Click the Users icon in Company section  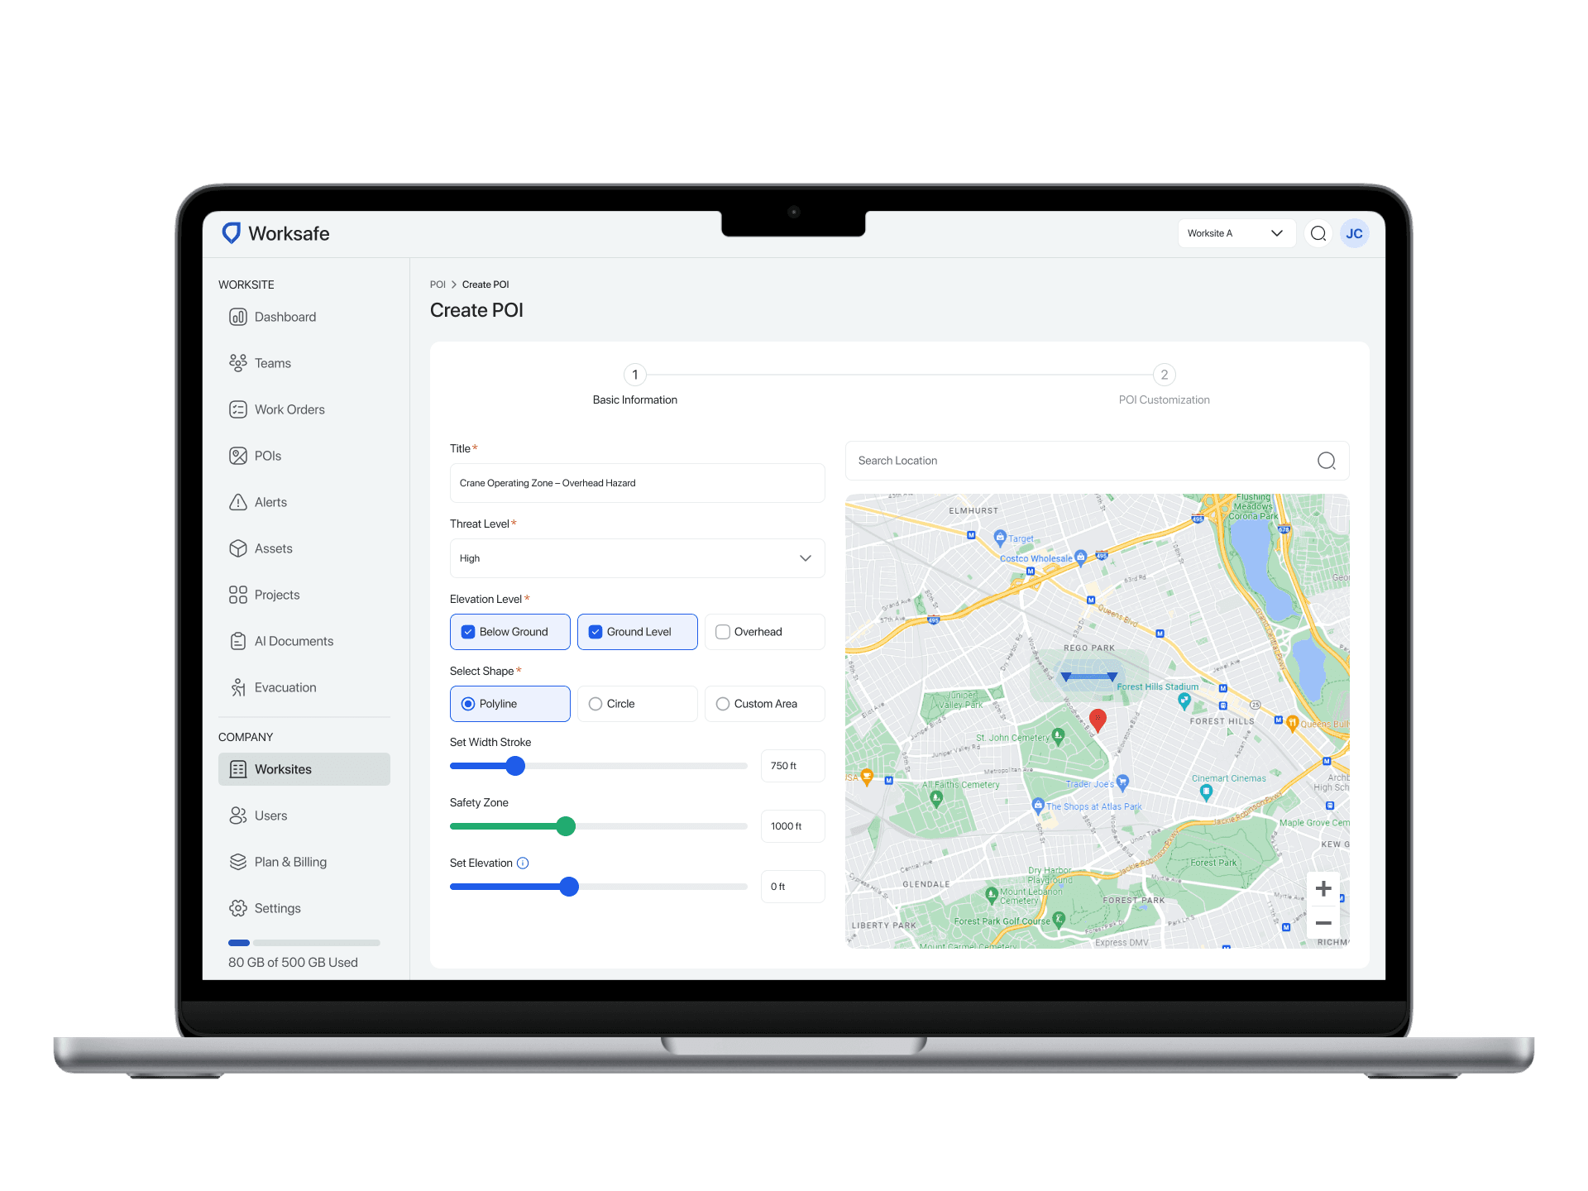238,816
